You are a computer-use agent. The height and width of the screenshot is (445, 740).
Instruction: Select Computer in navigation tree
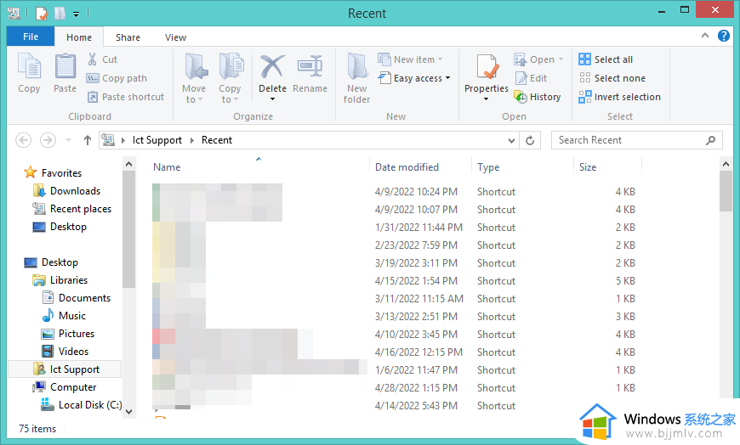pyautogui.click(x=65, y=387)
